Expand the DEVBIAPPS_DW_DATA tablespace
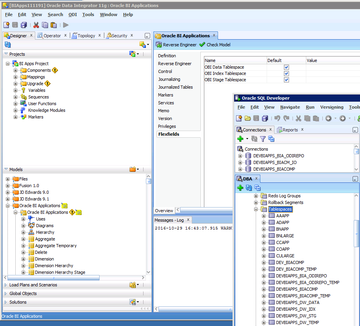The image size is (360, 326). (264, 302)
